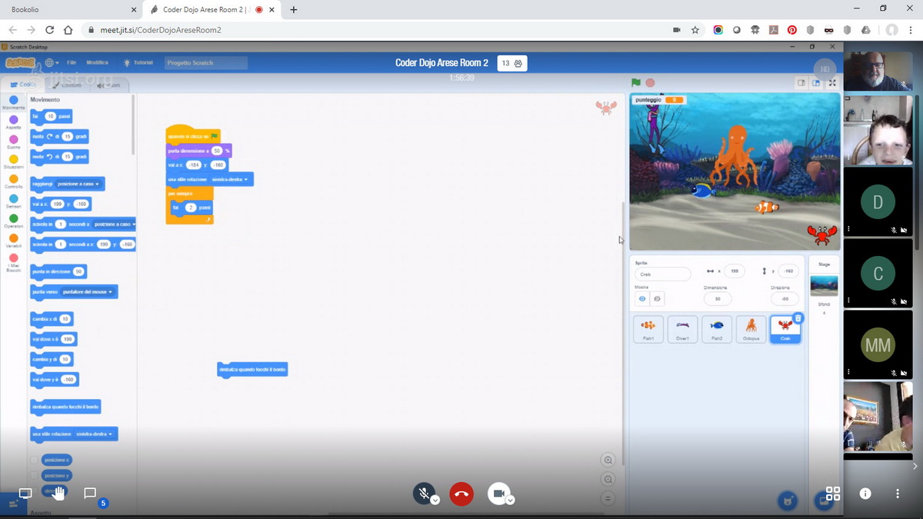The height and width of the screenshot is (519, 923).
Task: Reset workspace zoom with the equals button
Action: [x=608, y=498]
